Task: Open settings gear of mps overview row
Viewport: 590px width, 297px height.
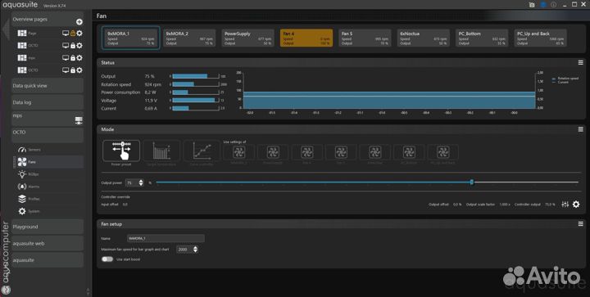Action: 79,58
